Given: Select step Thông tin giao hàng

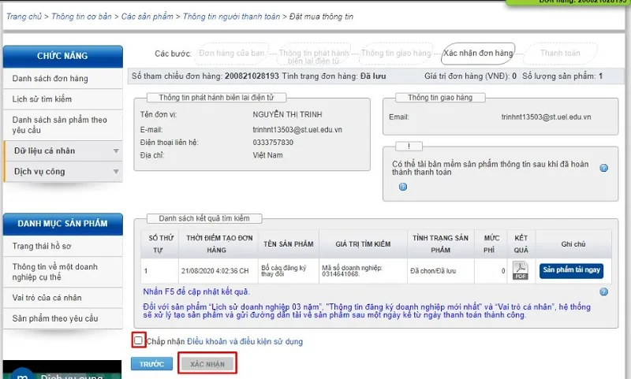Looking at the screenshot, I should [x=396, y=53].
